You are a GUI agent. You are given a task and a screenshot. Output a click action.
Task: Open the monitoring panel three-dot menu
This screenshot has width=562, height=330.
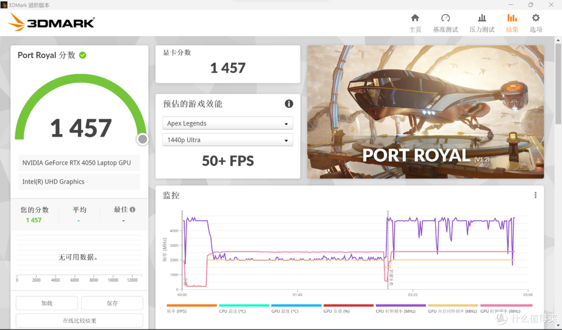[x=535, y=195]
